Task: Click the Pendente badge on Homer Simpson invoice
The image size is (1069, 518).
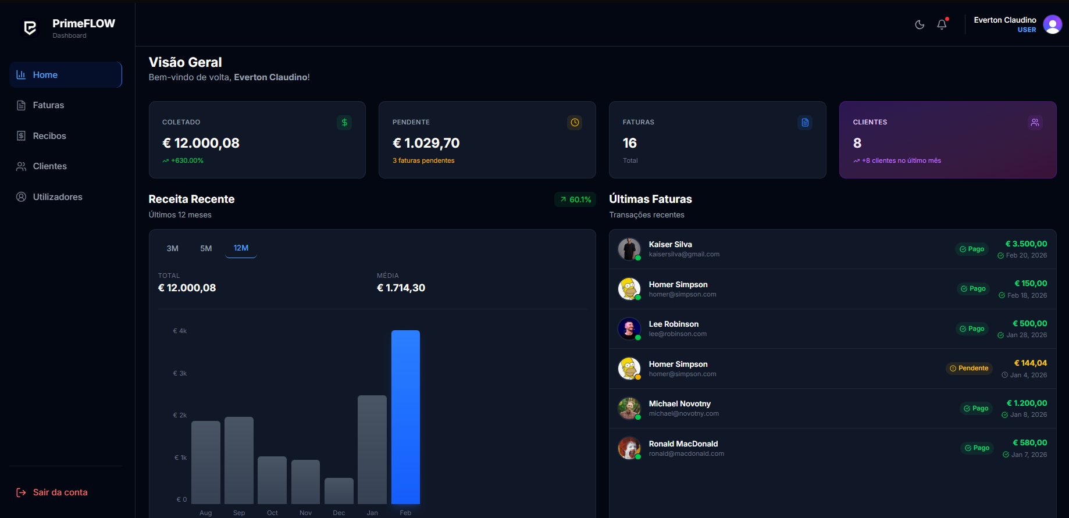Action: 969,369
